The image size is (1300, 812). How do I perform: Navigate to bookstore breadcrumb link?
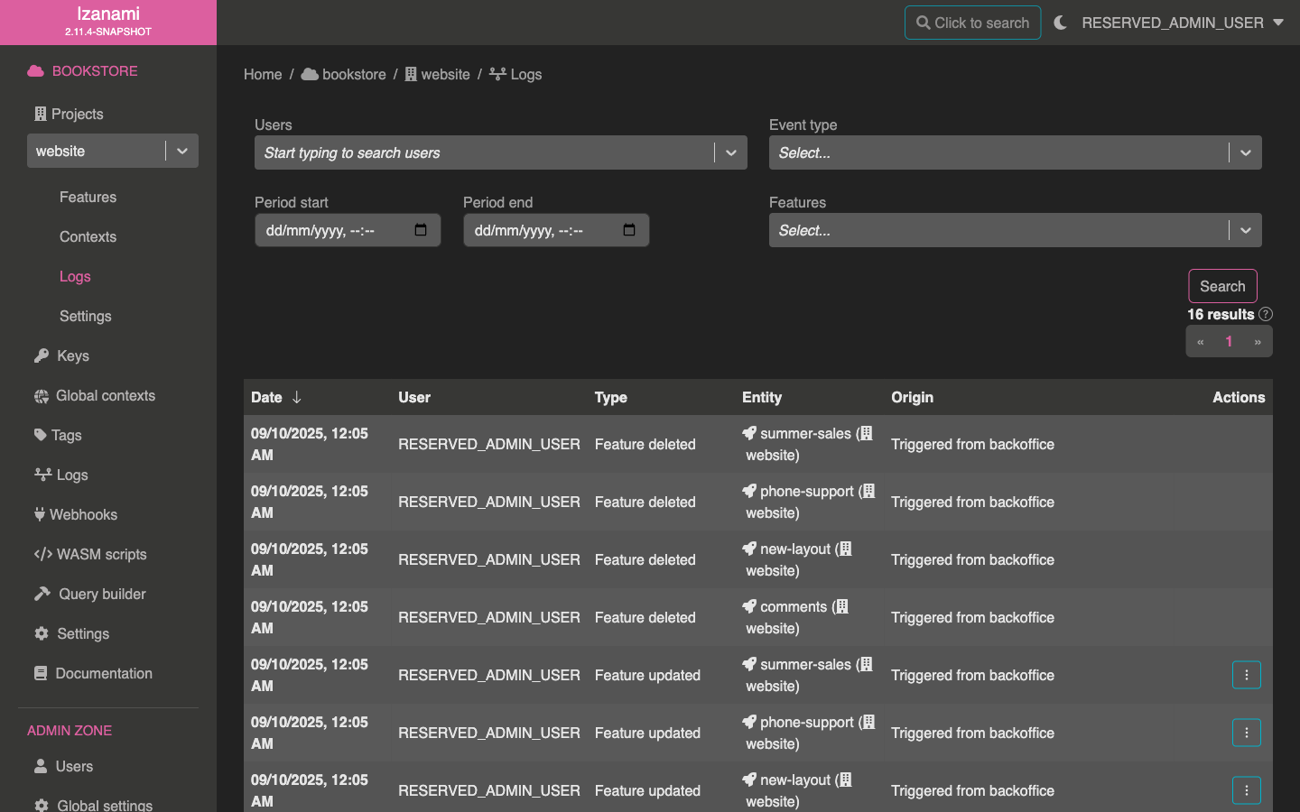point(353,74)
